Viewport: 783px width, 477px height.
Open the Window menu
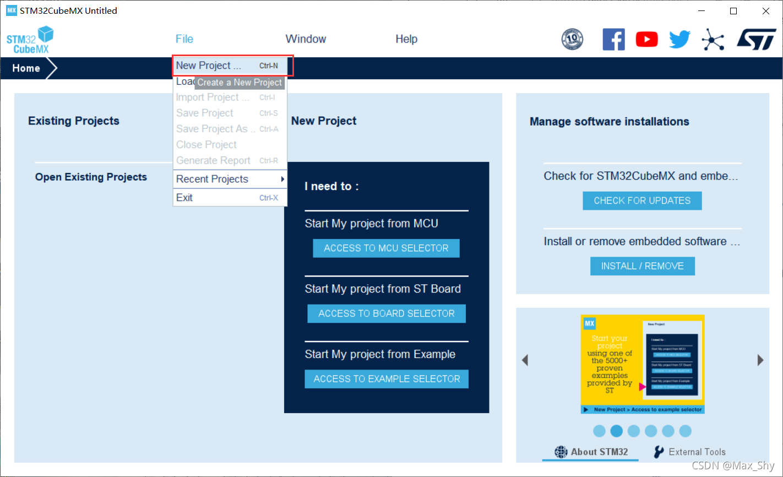[306, 39]
